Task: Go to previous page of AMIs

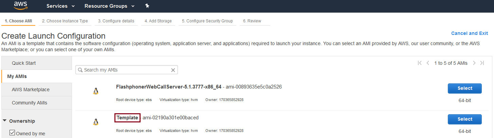Action: click(428, 63)
